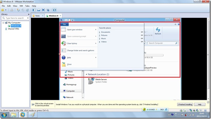Close the Windows 8 tab

[60, 16]
